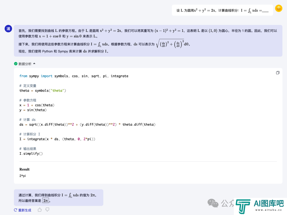Collapse the 数据分析 section using the caret
Image resolution: width=287 pixels, height=215 pixels.
[x=34, y=64]
